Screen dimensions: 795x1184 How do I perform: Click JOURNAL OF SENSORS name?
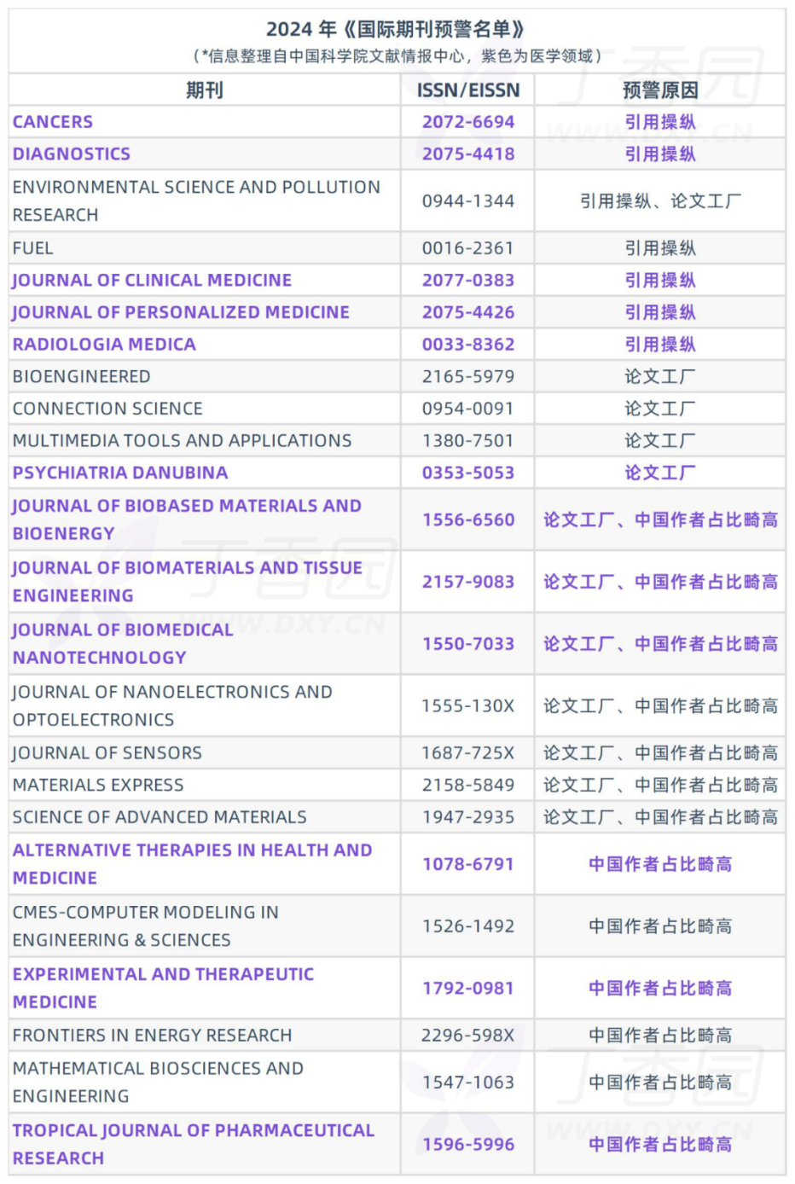point(107,753)
